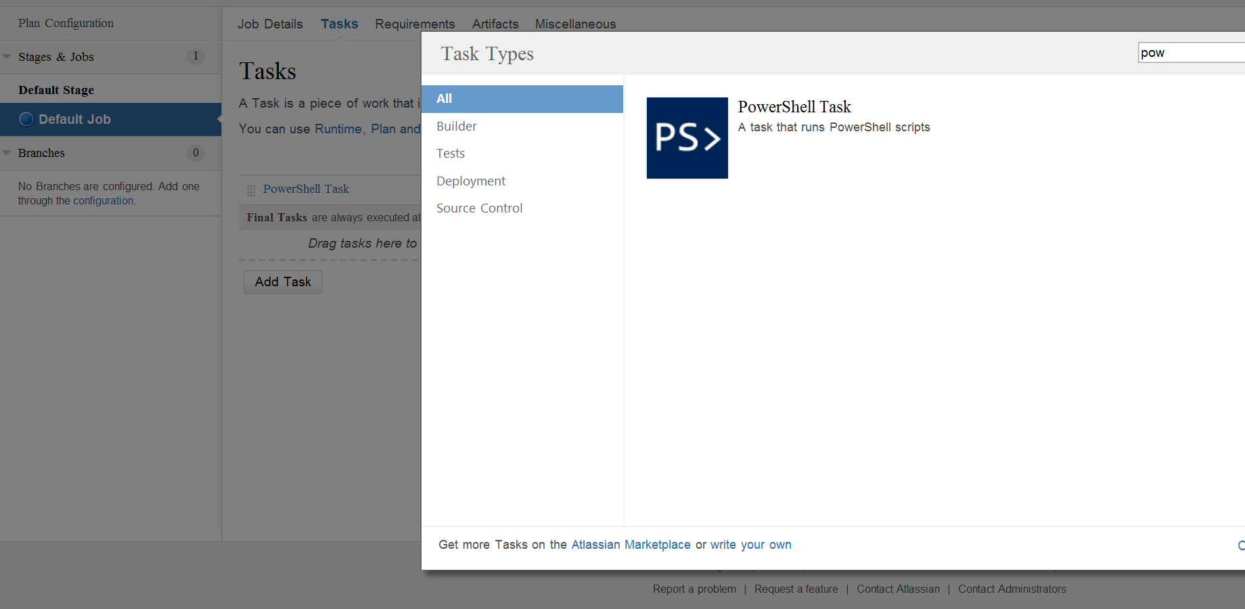Collapse the Stages & Jobs section arrow

[x=7, y=57]
